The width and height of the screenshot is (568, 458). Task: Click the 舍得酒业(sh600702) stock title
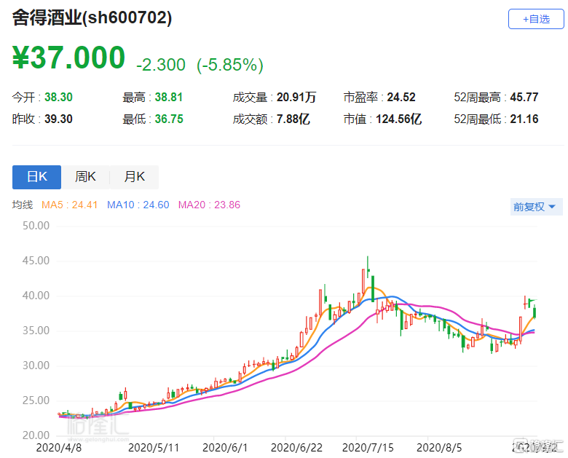(92, 19)
